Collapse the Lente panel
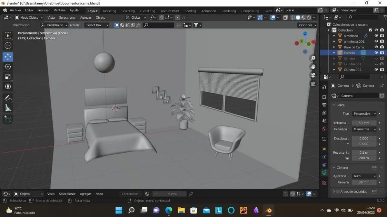Viewport: 387px width, 217px height. (x=334, y=105)
